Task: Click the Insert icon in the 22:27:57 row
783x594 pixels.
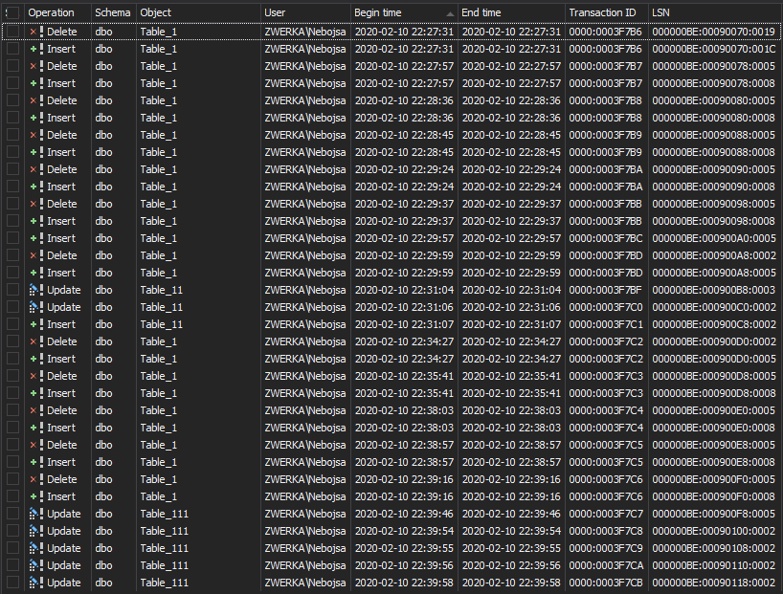Action: (x=34, y=83)
